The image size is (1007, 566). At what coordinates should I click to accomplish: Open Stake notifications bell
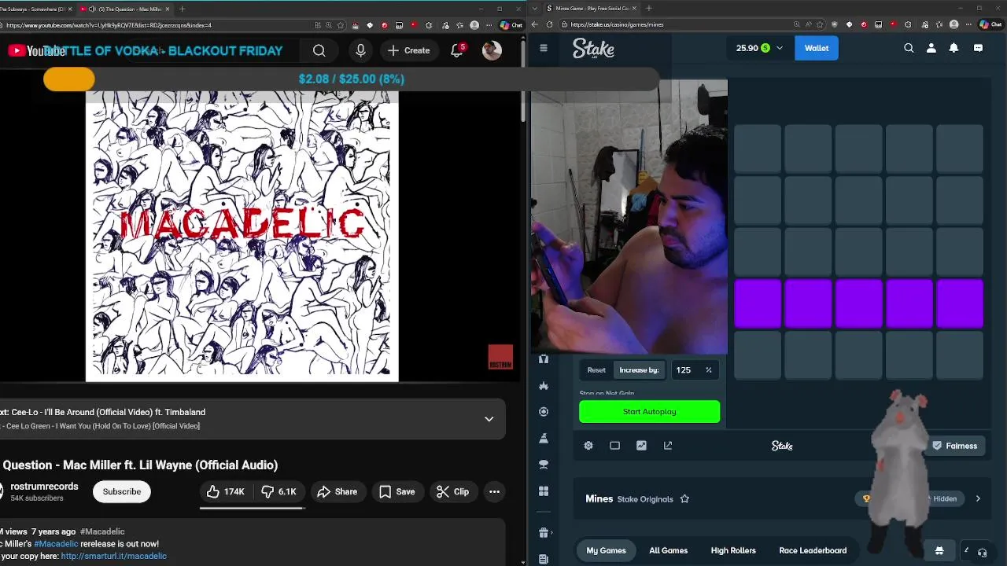(954, 48)
